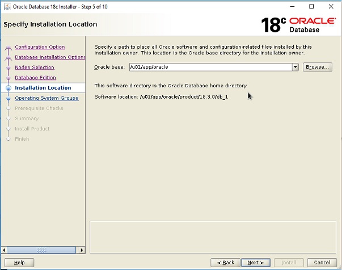Minimize the installer window
This screenshot has width=342, height=270.
[x=292, y=7]
